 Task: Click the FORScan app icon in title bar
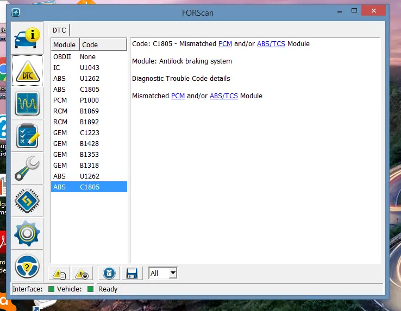tap(16, 12)
